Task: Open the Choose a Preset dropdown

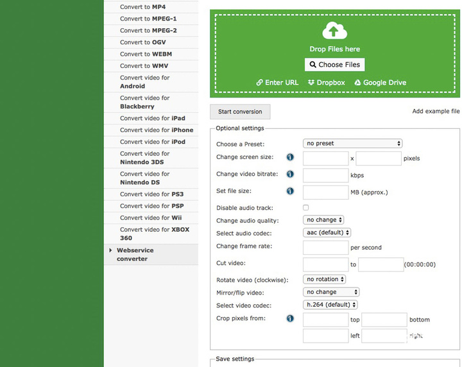Action: tap(352, 144)
